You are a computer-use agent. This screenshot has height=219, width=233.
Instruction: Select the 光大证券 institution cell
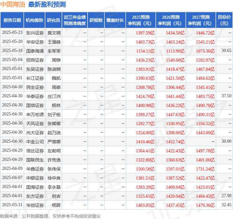point(35,132)
